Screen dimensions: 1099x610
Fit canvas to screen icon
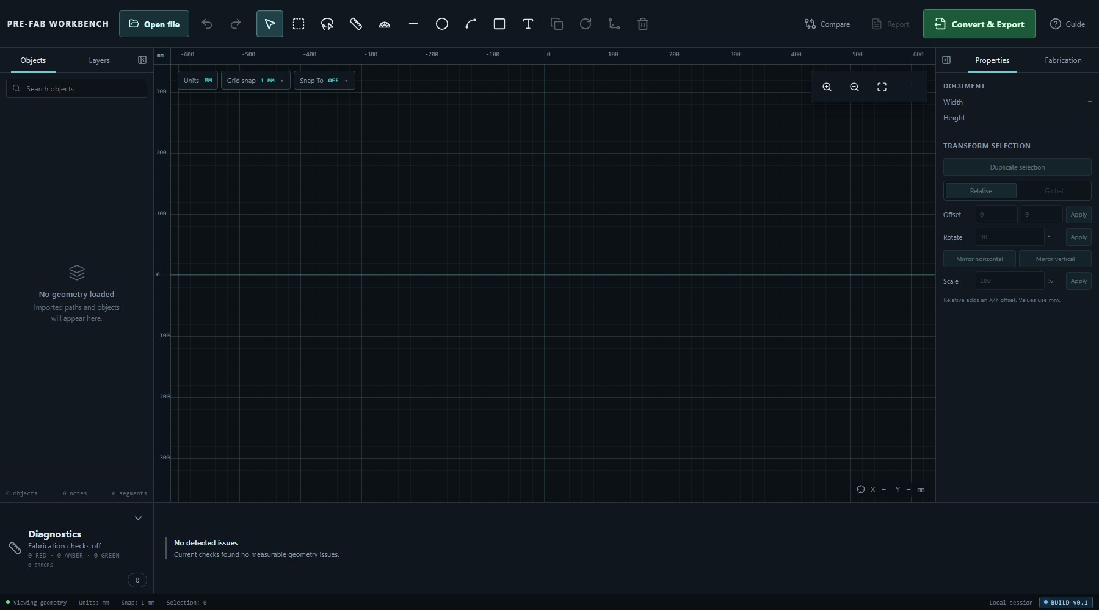point(882,87)
